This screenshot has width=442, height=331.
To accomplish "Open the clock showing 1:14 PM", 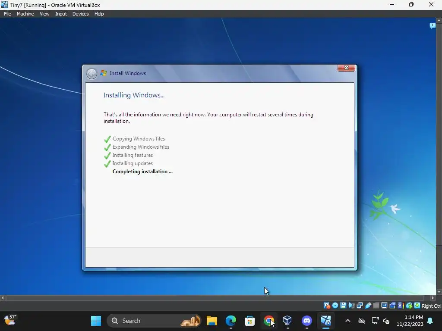I will click(410, 321).
